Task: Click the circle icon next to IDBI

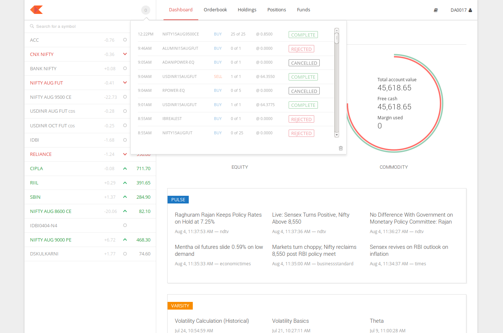Action: [125, 140]
